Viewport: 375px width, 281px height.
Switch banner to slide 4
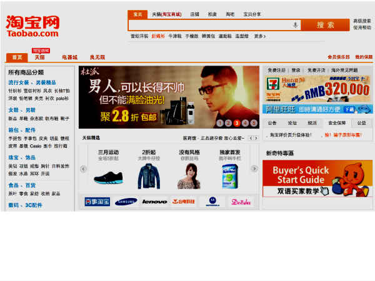(x=245, y=123)
